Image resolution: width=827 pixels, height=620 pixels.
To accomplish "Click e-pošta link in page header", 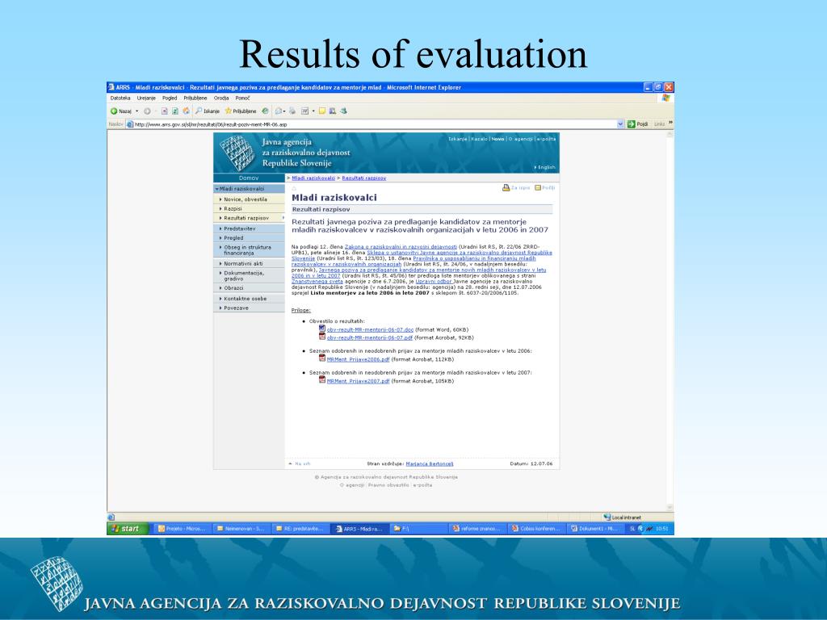I will click(547, 139).
